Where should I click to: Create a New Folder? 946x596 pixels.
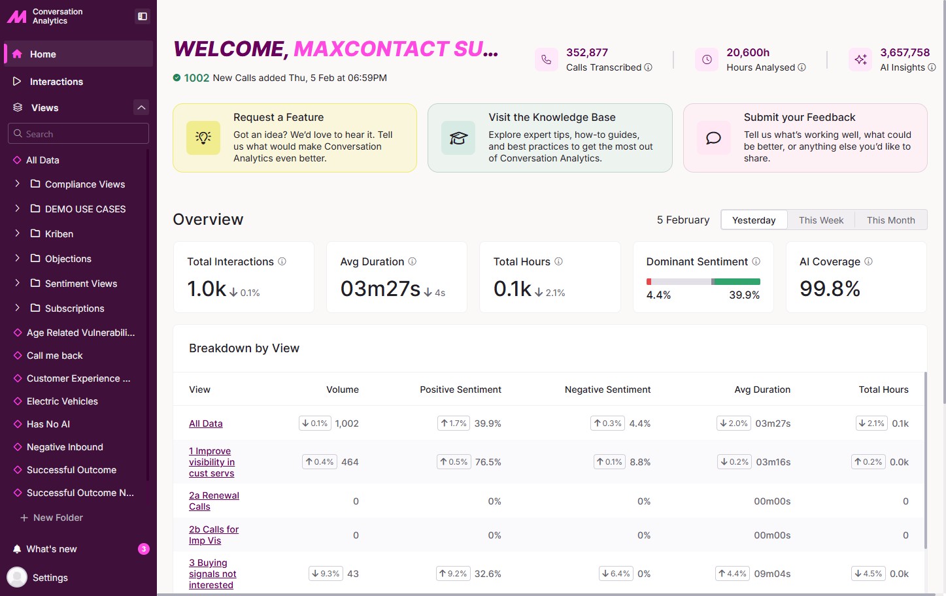pyautogui.click(x=52, y=518)
